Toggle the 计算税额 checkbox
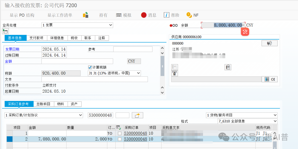Image resolution: width=298 pixels, height=149 pixels. click(x=90, y=67)
